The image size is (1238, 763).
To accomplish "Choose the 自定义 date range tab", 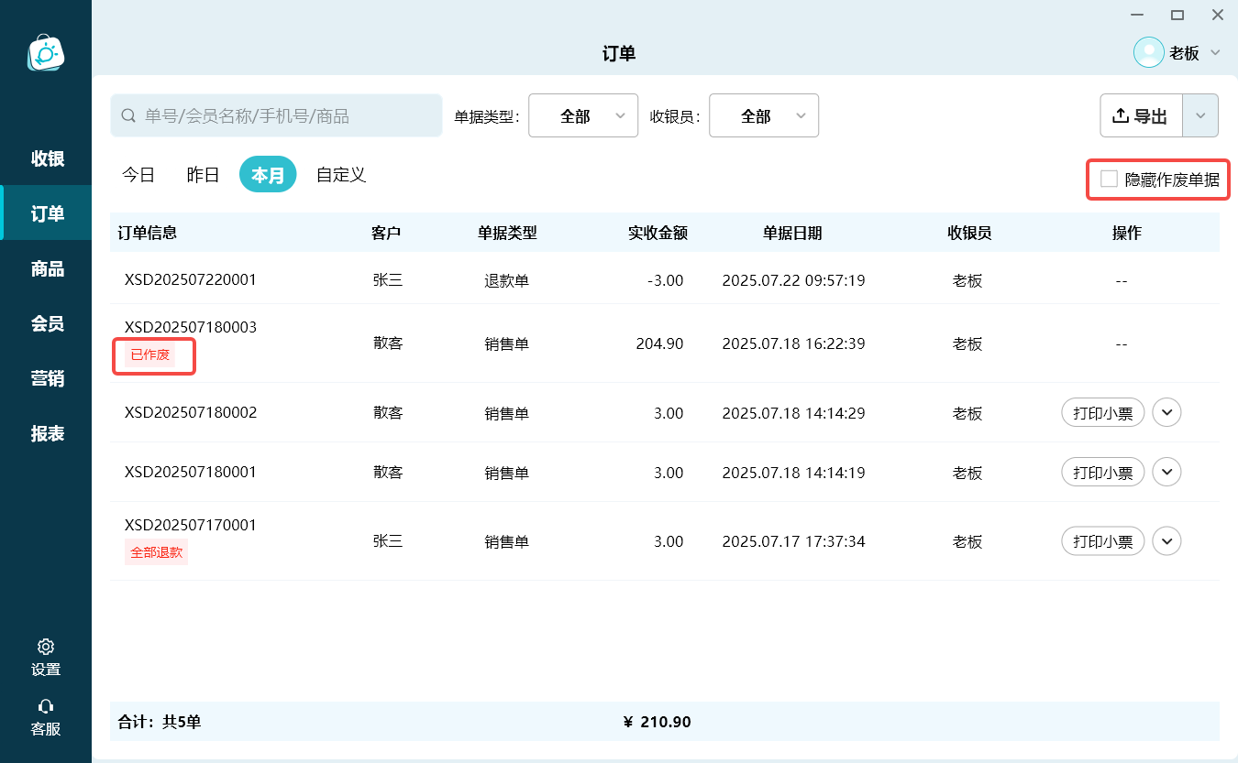I will pyautogui.click(x=341, y=174).
